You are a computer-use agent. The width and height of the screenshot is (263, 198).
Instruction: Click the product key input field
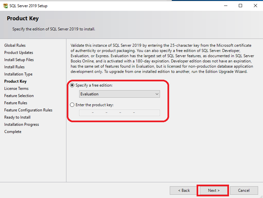(x=119, y=113)
